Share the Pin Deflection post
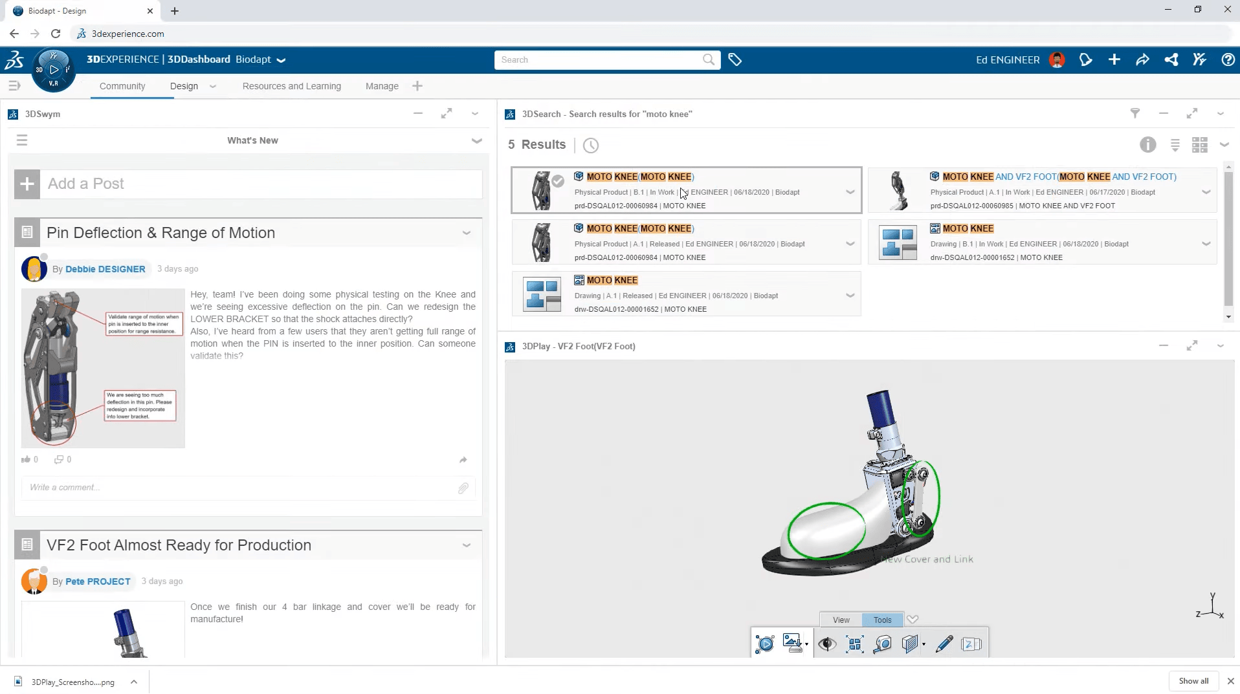Viewport: 1240px width, 694px height. [x=463, y=460]
